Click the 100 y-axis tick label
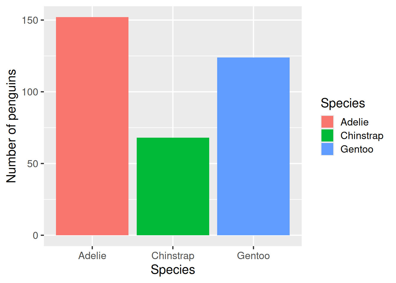 tap(30, 92)
